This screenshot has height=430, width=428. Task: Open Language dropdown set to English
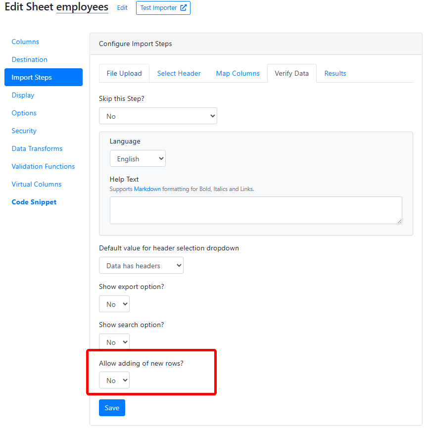[138, 158]
